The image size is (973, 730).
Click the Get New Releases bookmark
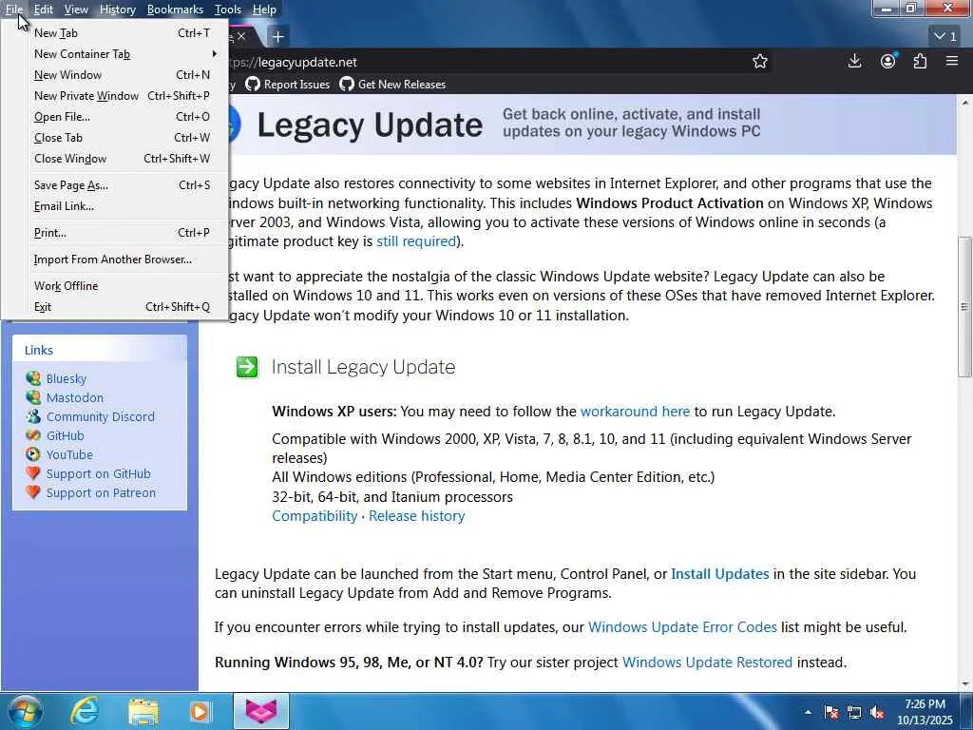coord(392,84)
